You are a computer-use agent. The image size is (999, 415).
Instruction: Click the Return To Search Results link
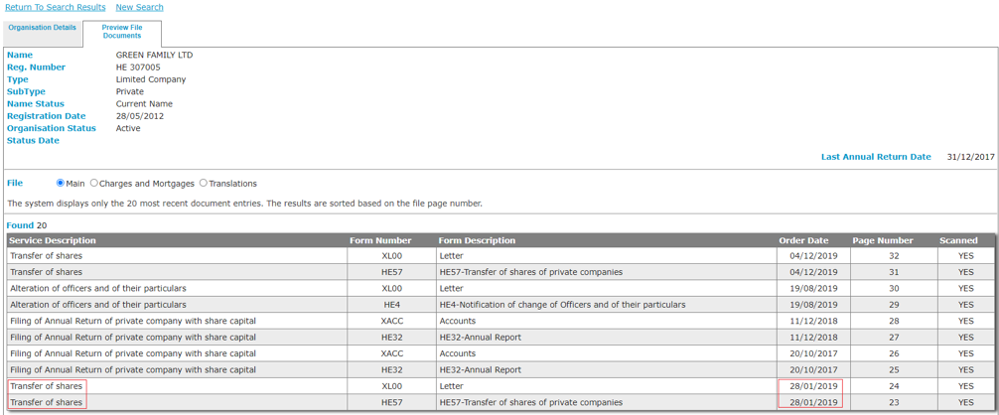pyautogui.click(x=56, y=7)
